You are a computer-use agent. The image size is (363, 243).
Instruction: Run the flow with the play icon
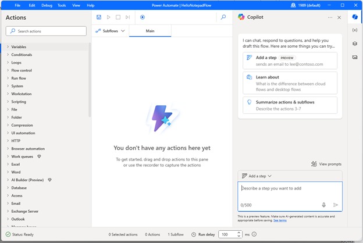click(108, 17)
